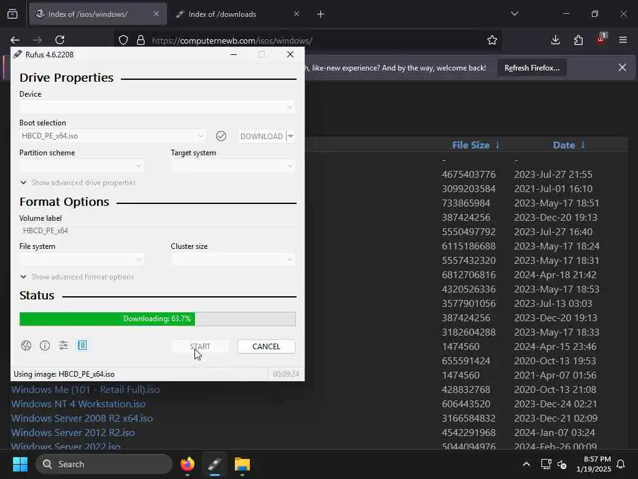Open the Target system dropdown
The height and width of the screenshot is (479, 638).
click(233, 166)
